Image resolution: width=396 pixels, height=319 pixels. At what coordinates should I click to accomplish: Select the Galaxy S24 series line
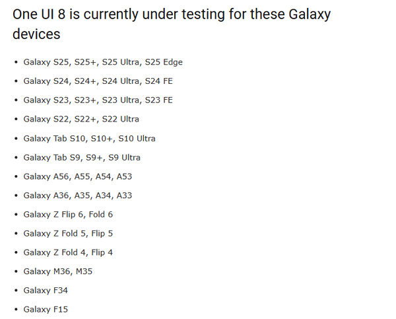pyautogui.click(x=98, y=81)
